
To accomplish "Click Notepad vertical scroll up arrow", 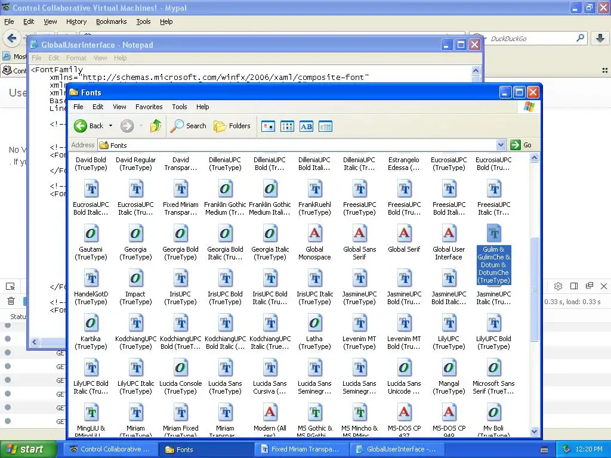I will pos(476,70).
